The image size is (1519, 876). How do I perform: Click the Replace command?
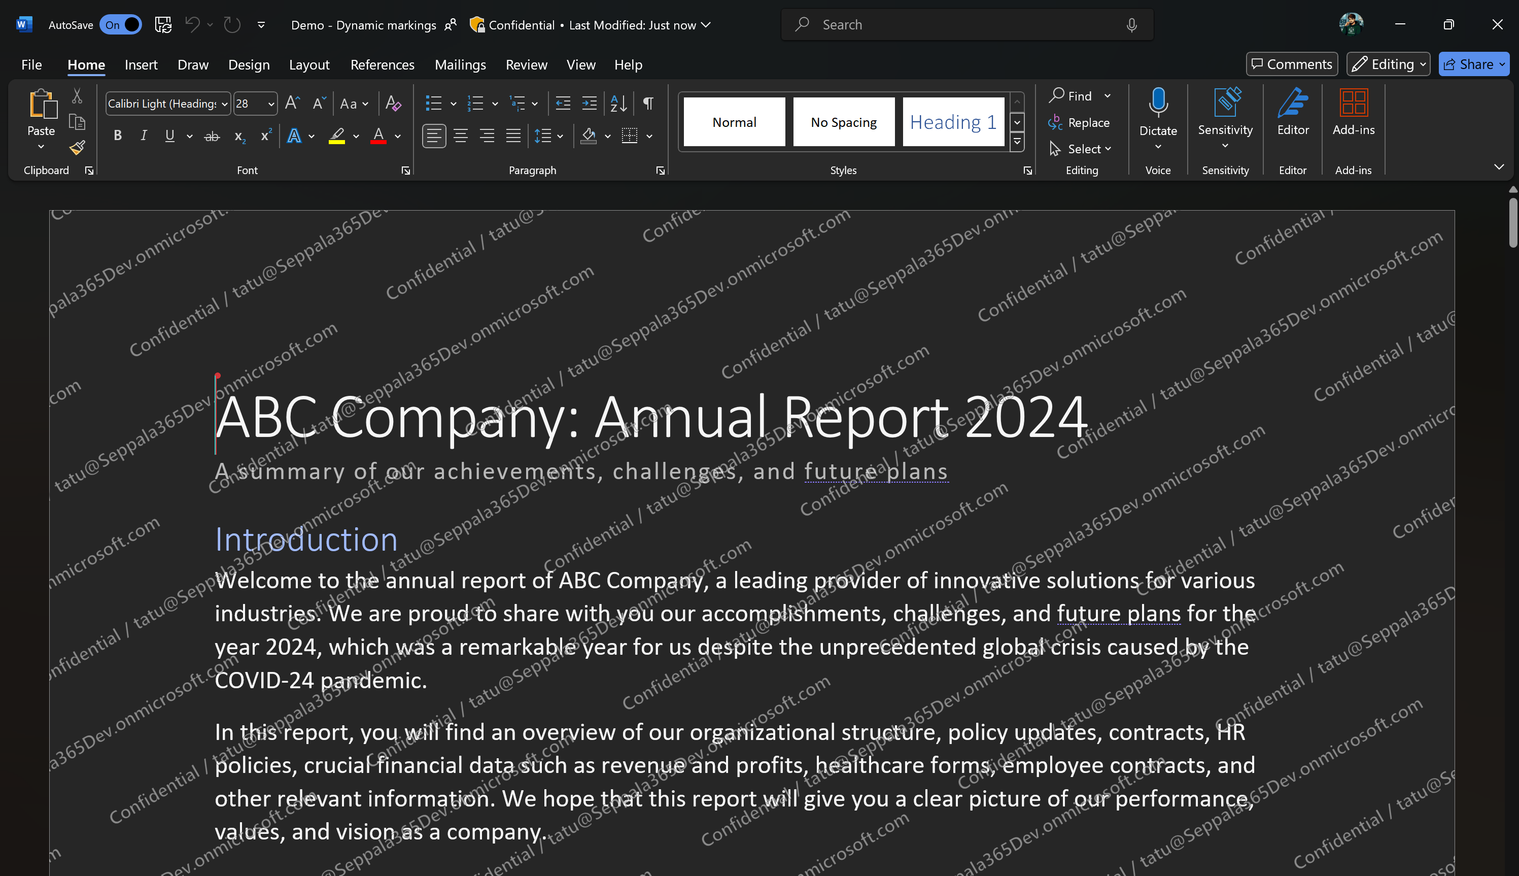(1080, 122)
